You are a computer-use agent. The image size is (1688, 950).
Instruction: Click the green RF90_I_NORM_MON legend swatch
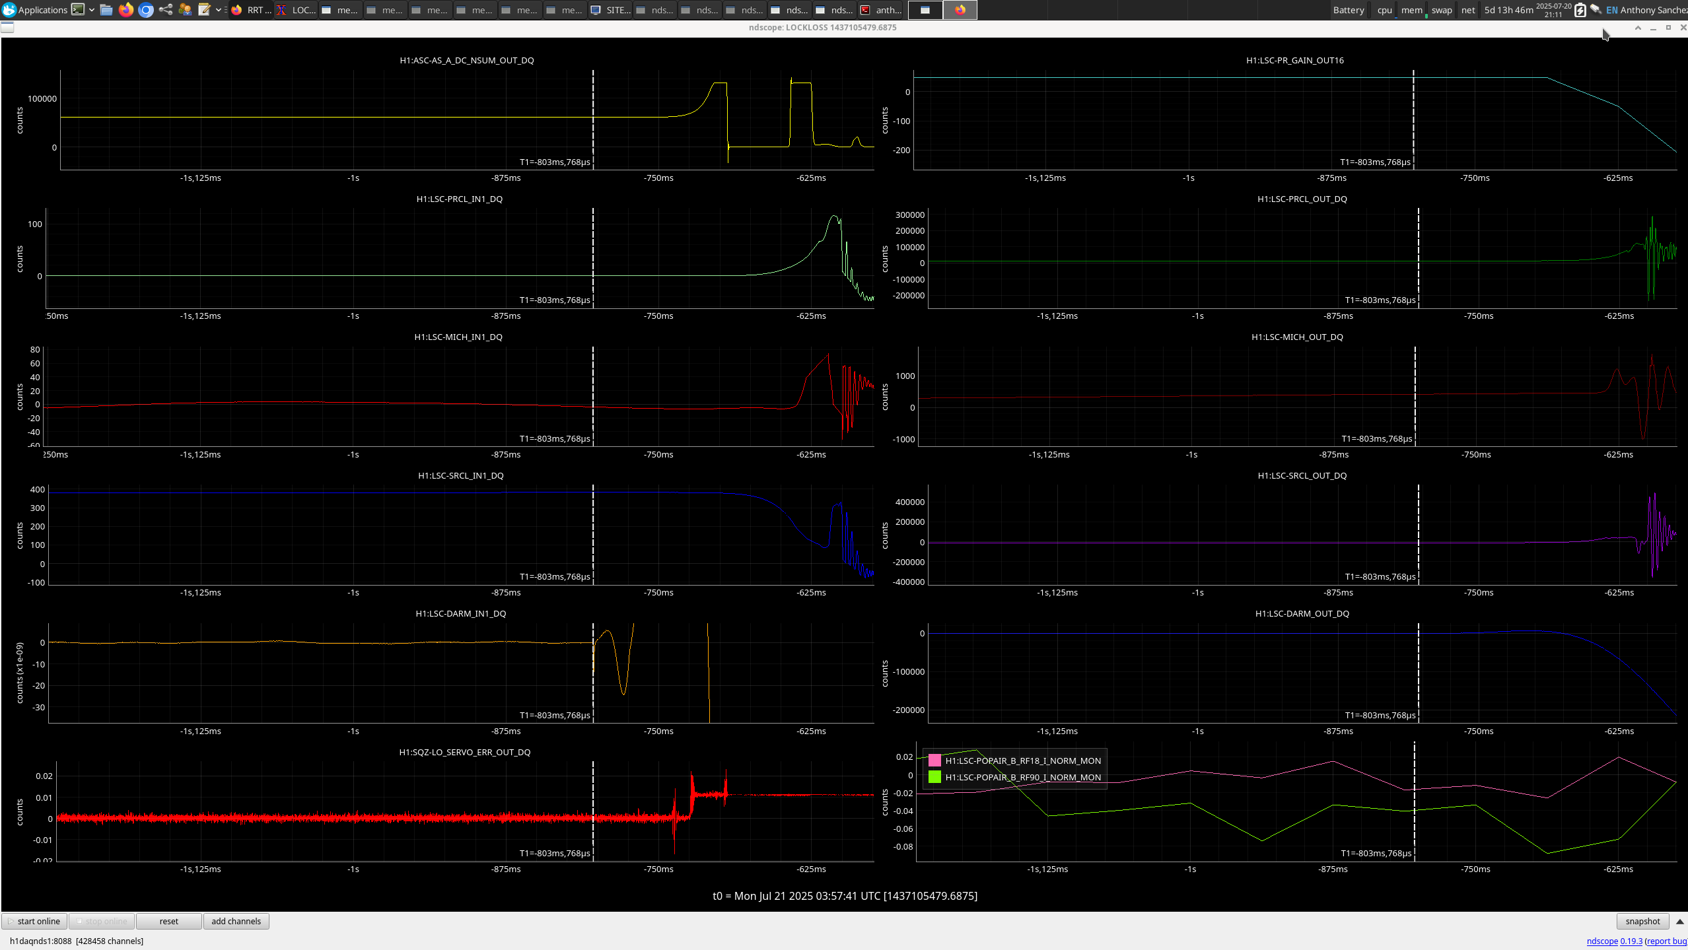(x=934, y=778)
